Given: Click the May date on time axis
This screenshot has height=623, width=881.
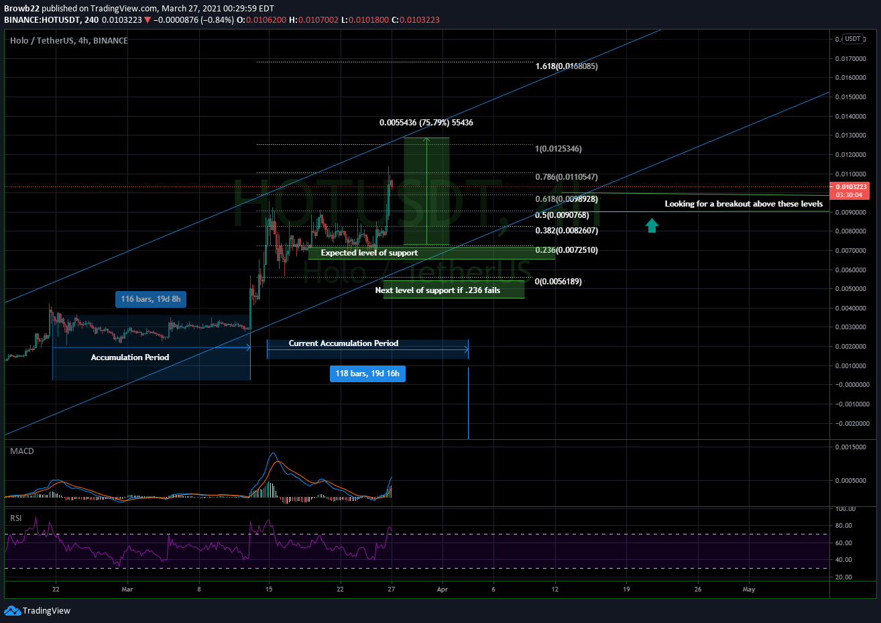Looking at the screenshot, I should (749, 589).
